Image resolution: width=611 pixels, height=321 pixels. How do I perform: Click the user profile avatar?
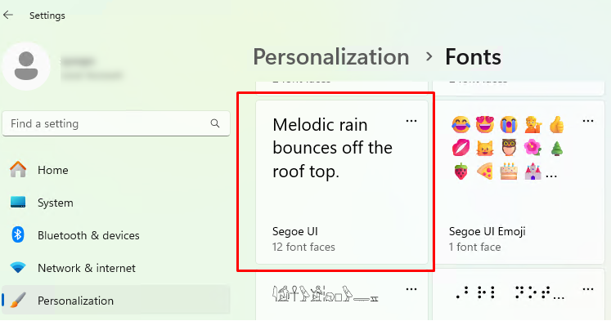[26, 66]
